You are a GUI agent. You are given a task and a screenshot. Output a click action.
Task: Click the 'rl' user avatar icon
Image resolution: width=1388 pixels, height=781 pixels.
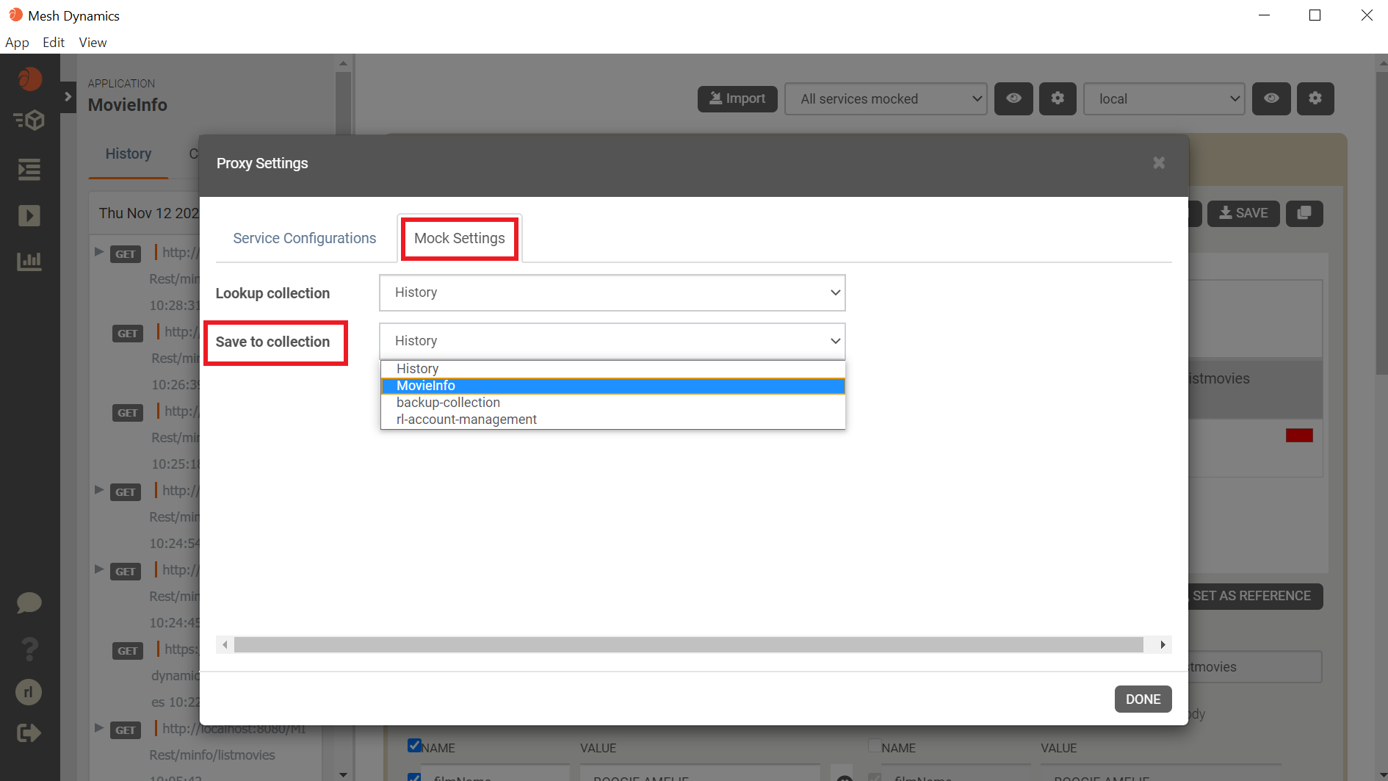[x=29, y=692]
